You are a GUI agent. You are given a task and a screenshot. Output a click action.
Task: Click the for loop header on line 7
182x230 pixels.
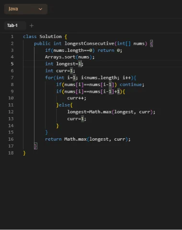(x=91, y=78)
